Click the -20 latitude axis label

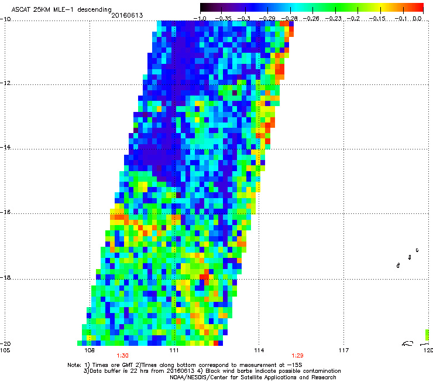tap(5, 344)
